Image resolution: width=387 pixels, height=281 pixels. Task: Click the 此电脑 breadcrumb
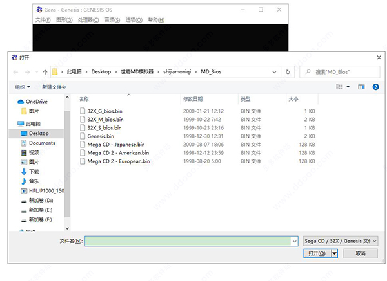[74, 71]
